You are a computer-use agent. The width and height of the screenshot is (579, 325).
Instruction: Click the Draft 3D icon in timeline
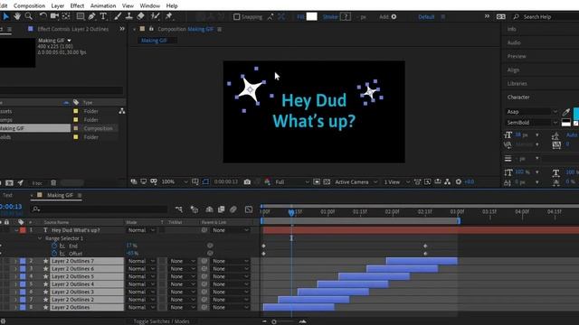pos(195,209)
